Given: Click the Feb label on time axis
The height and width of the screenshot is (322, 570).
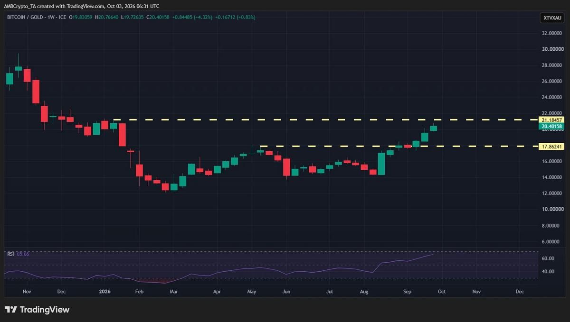Looking at the screenshot, I should pos(139,292).
